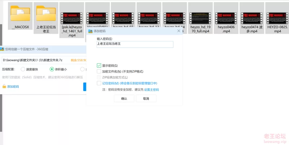This screenshot has width=289, height=145.
Task: Select the heyzo0406.mp4 video thumbnail
Action: pyautogui.click(x=226, y=18)
